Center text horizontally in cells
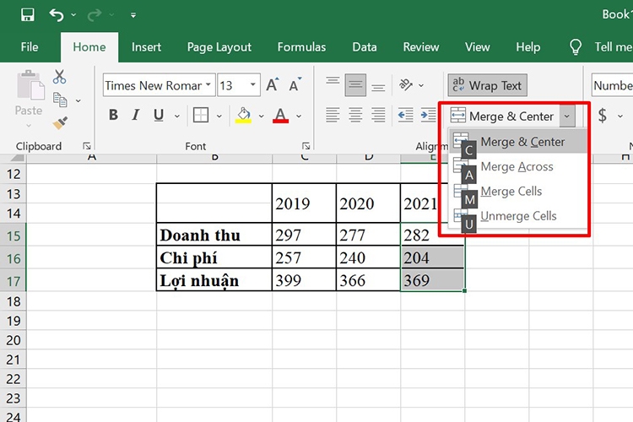Viewport: 633px width, 422px height. pyautogui.click(x=355, y=115)
